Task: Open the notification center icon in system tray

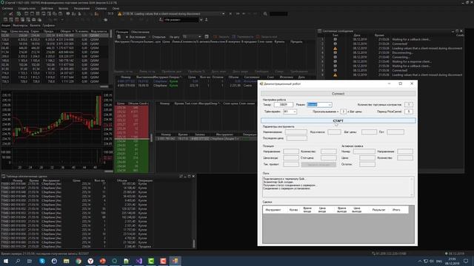Action: click(x=466, y=261)
